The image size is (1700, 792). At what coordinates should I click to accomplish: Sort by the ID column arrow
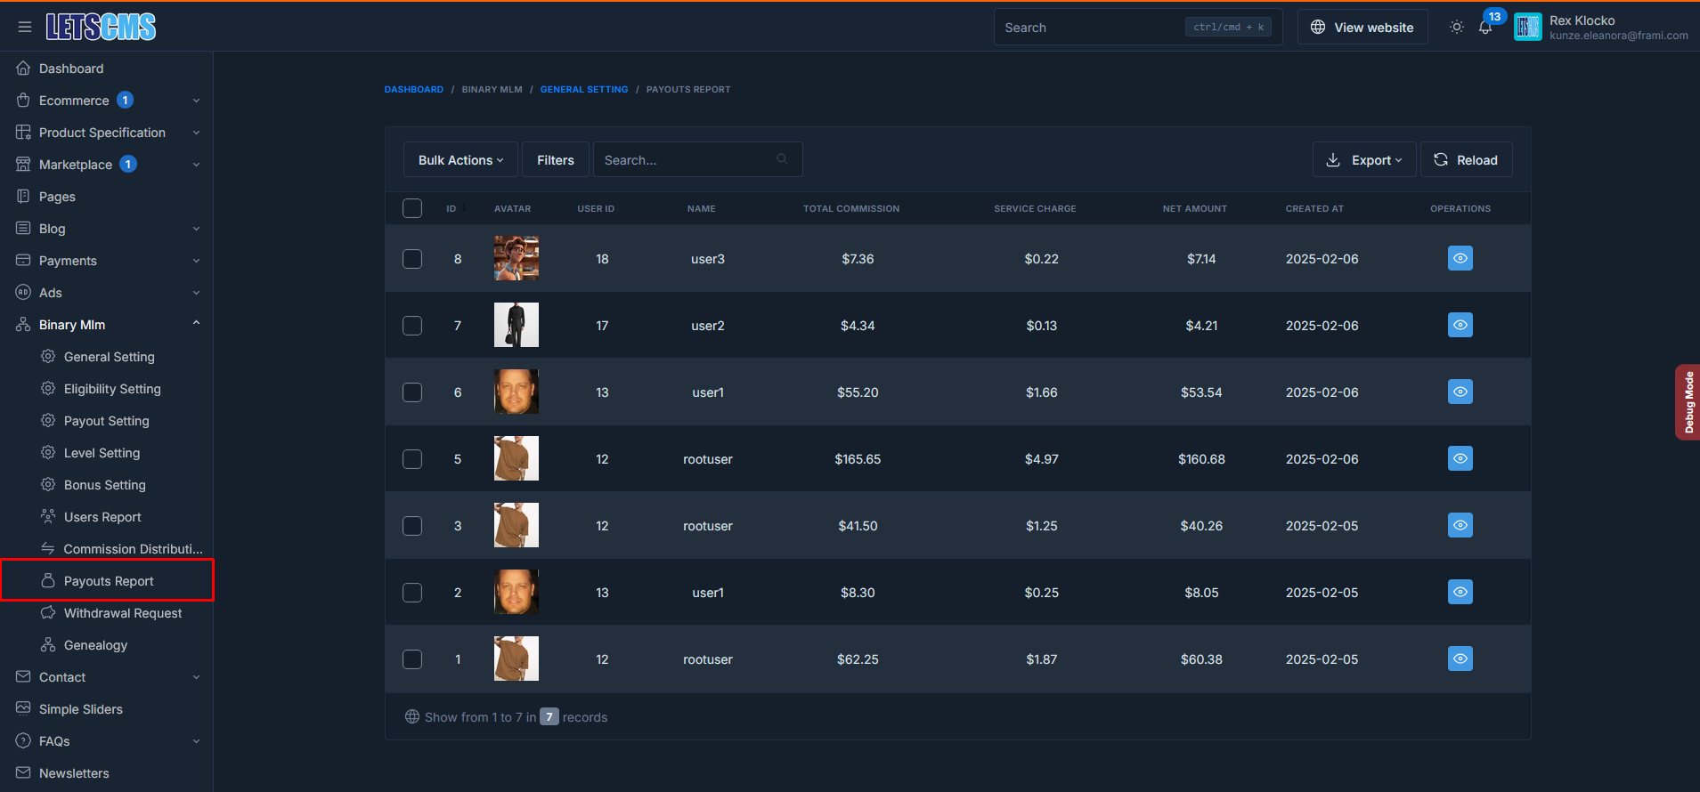pos(464,208)
